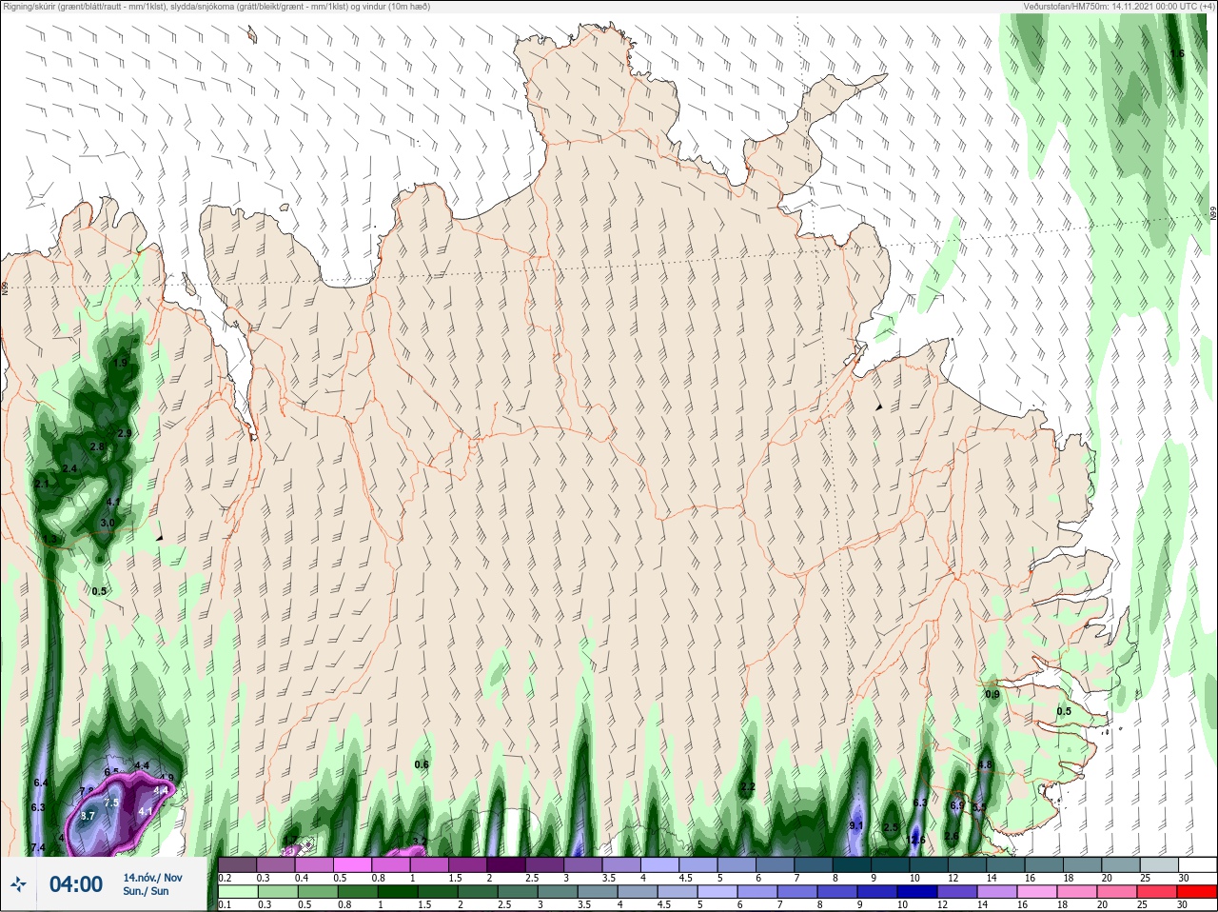This screenshot has height=912, width=1218.
Task: Click the 2.9 precipitation value on the map
Action: click(125, 433)
